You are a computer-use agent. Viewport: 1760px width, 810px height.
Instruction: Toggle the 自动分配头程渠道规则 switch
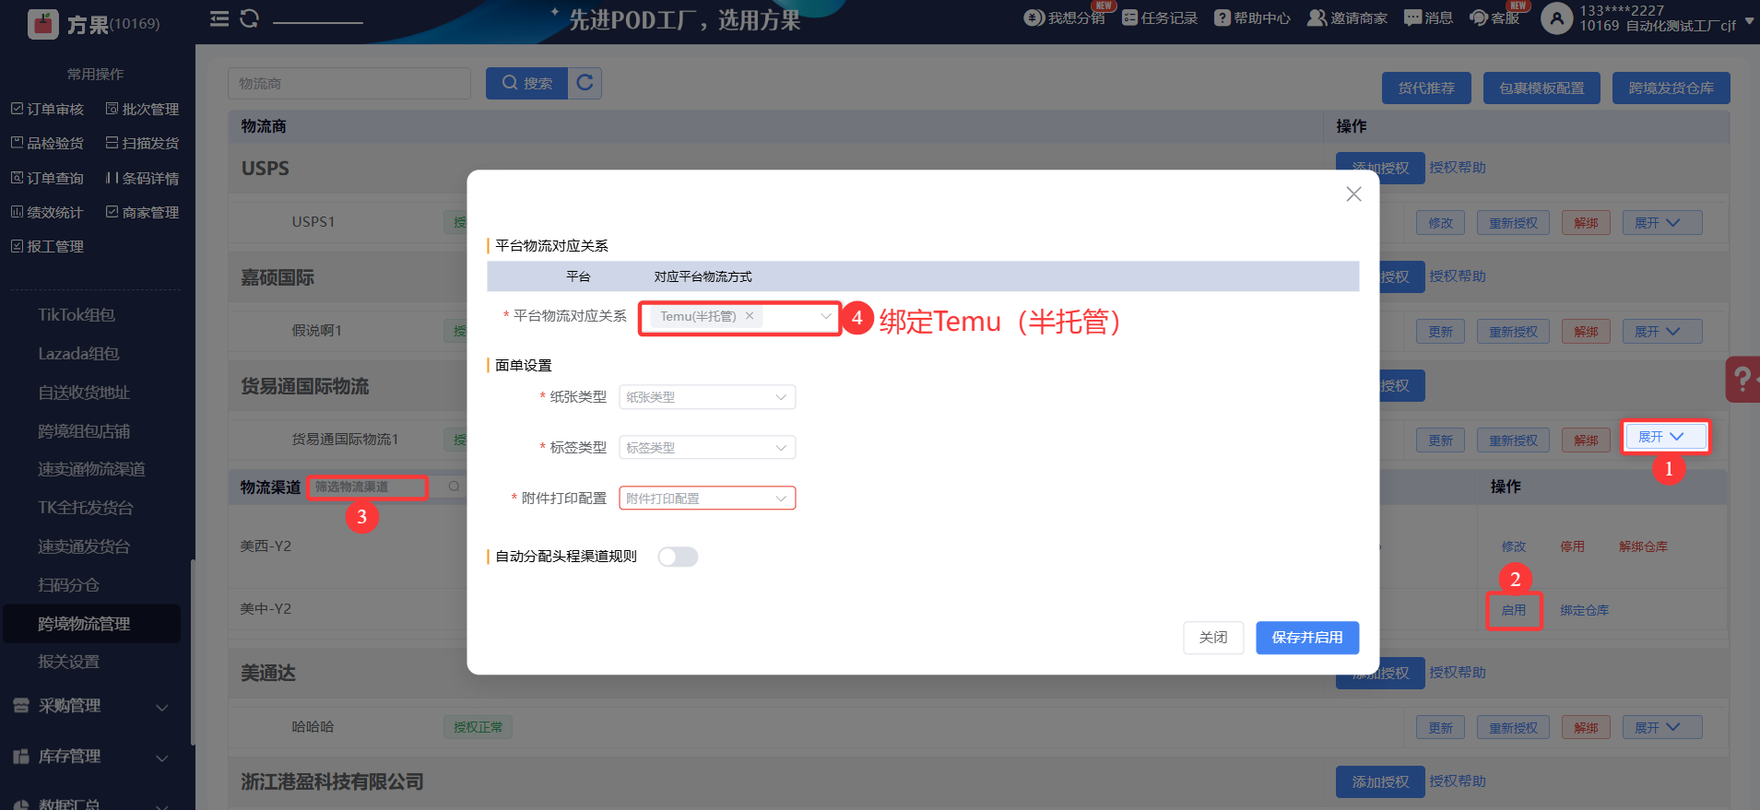pyautogui.click(x=678, y=557)
